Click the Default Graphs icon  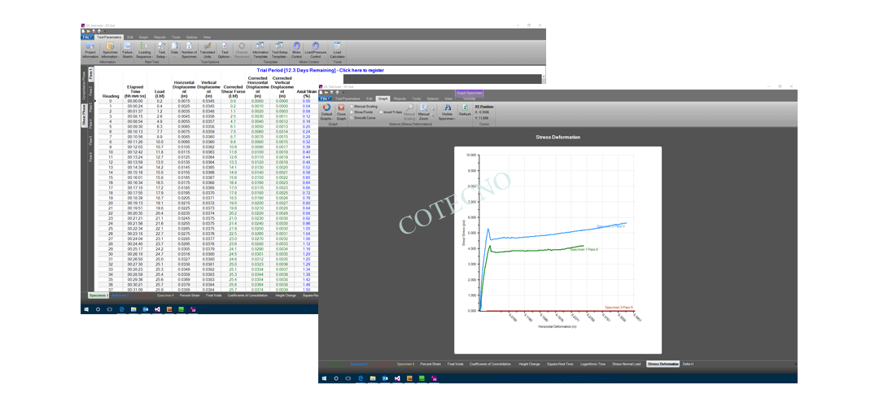(x=326, y=112)
